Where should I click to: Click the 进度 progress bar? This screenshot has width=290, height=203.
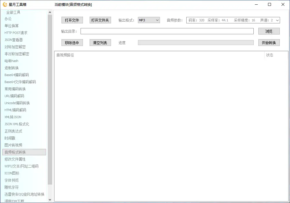pos(196,43)
